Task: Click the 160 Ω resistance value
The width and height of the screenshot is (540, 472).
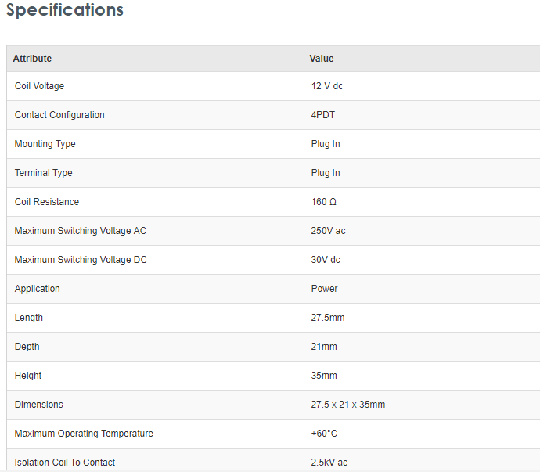Action: click(324, 202)
